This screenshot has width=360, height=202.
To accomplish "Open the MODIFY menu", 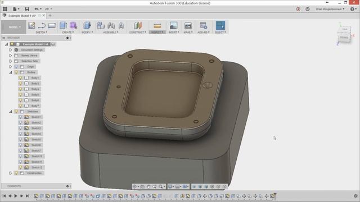I will point(87,33).
